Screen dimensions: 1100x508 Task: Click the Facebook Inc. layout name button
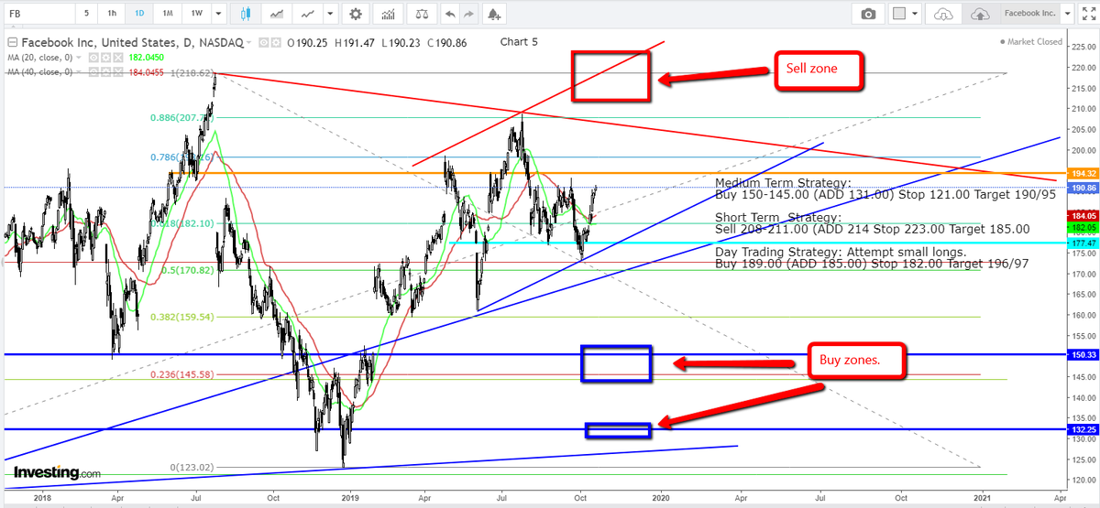pos(1029,14)
